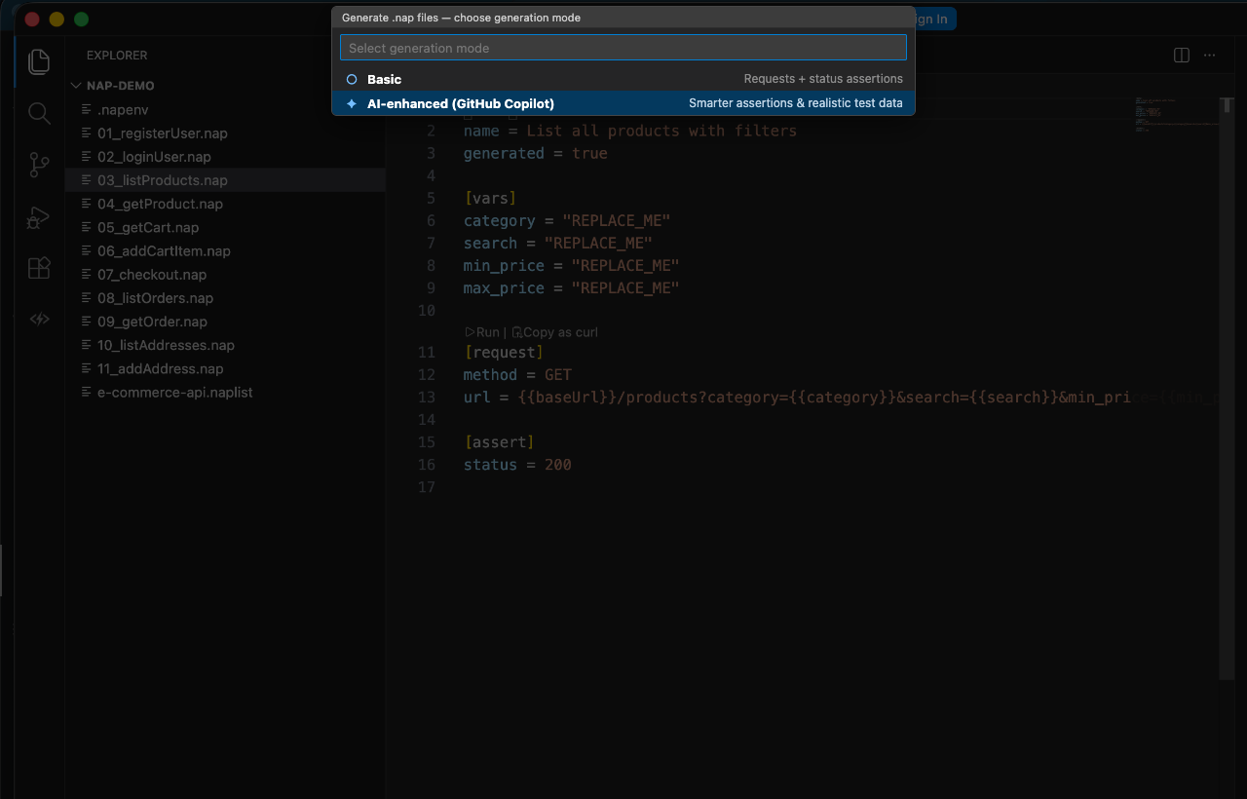Choose the Basic generation mode entry
1247x799 pixels.
pyautogui.click(x=623, y=79)
